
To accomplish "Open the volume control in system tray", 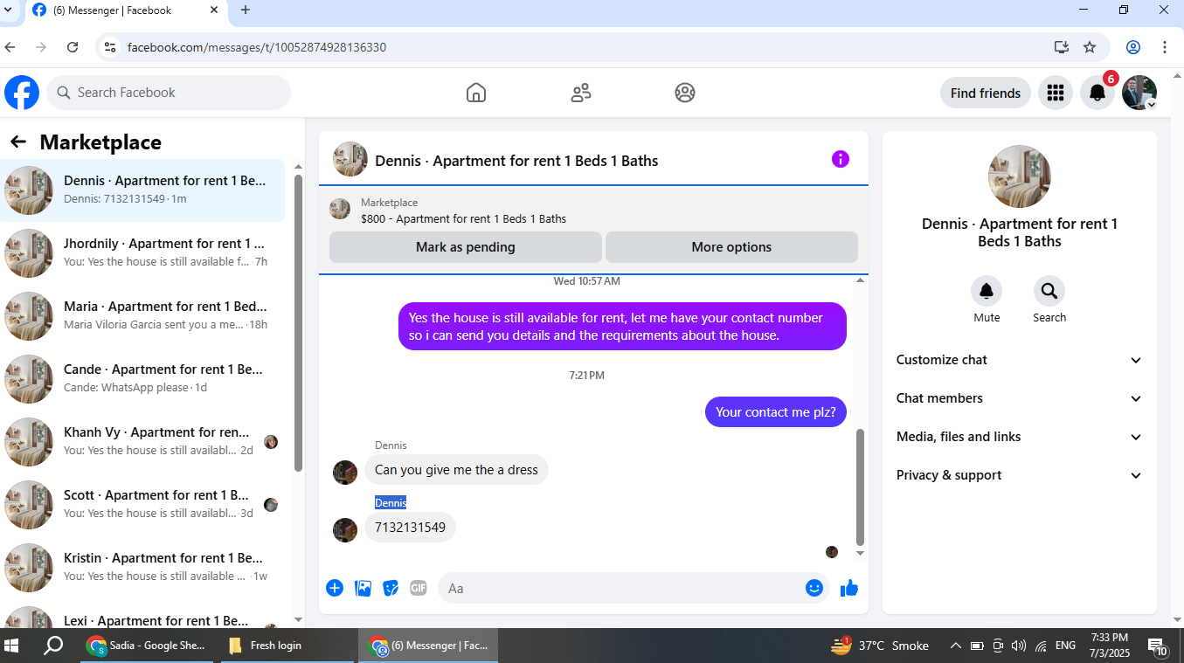I will click(x=1018, y=646).
